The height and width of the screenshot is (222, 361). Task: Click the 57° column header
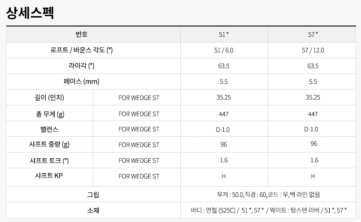tap(313, 34)
